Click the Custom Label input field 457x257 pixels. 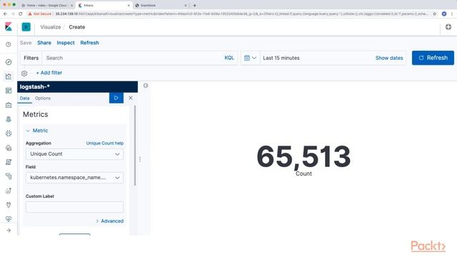pyautogui.click(x=74, y=207)
